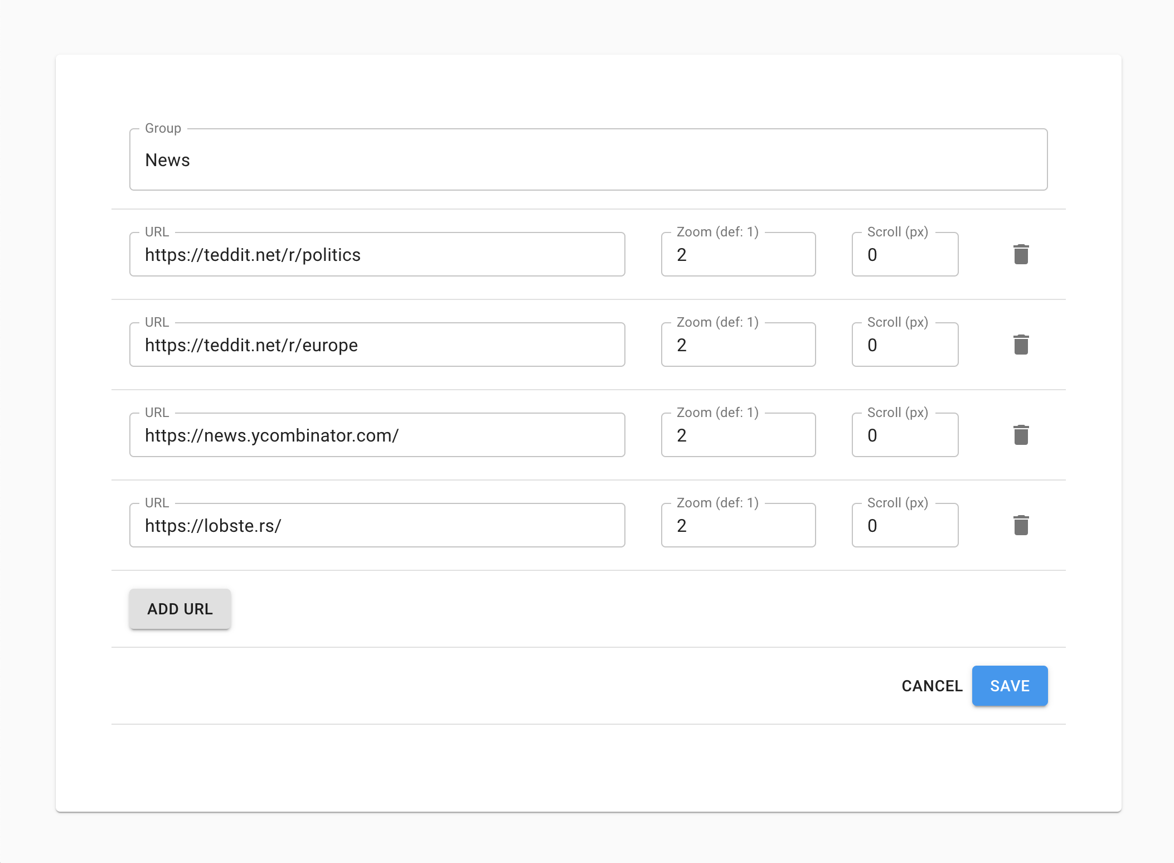Image resolution: width=1174 pixels, height=863 pixels.
Task: Focus Zoom field for lobste.rs URL
Action: [739, 526]
